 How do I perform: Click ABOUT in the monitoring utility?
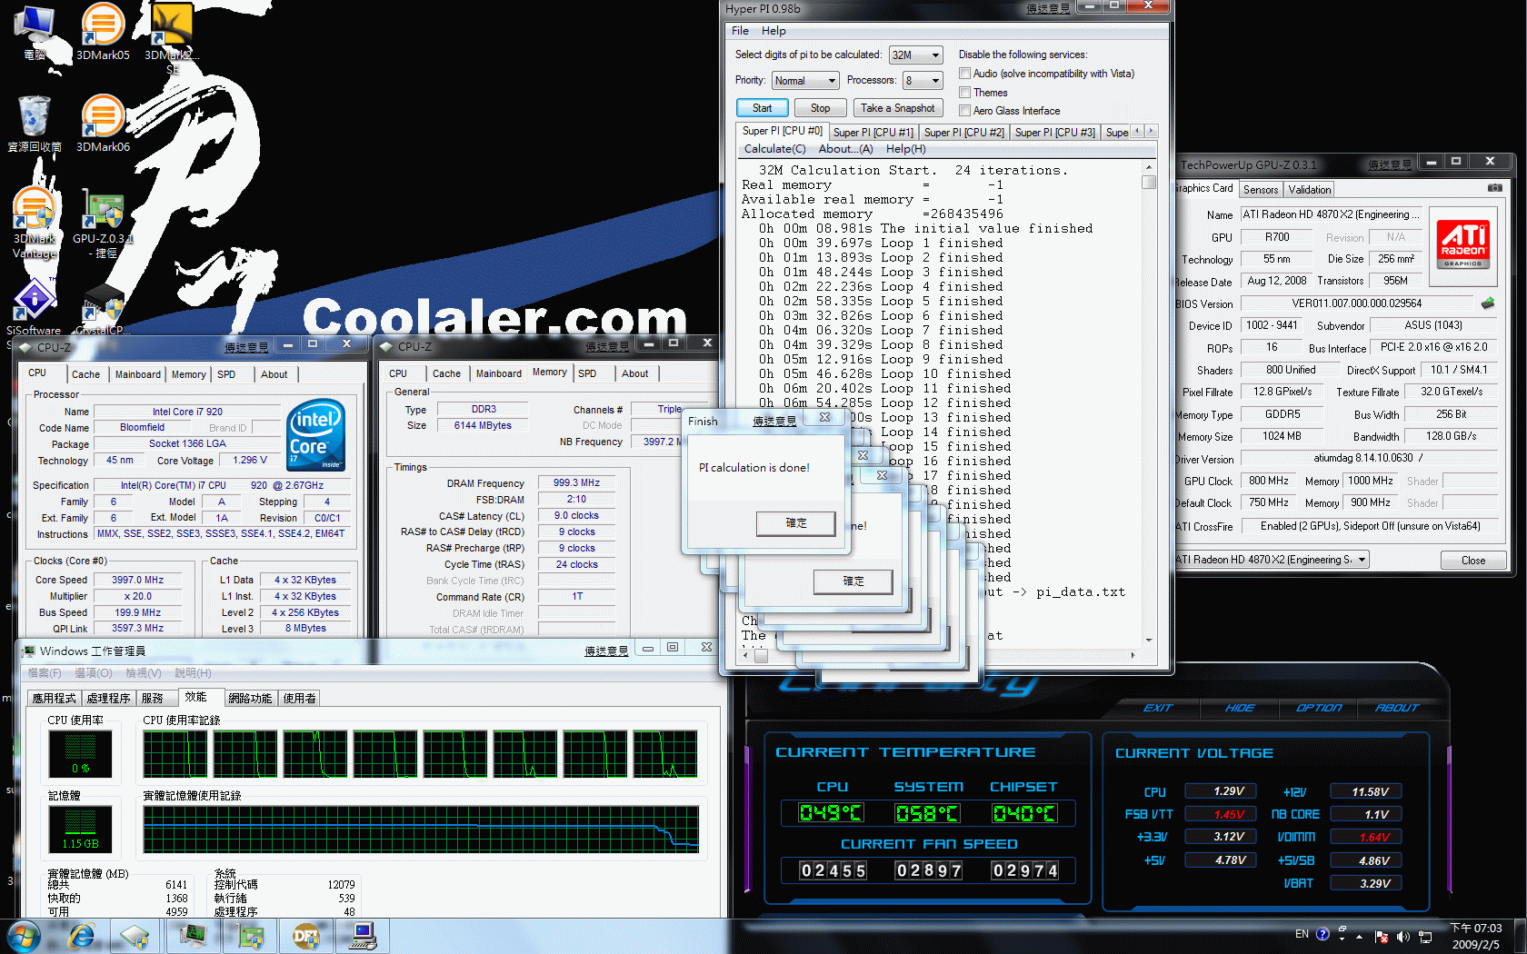pos(1396,708)
